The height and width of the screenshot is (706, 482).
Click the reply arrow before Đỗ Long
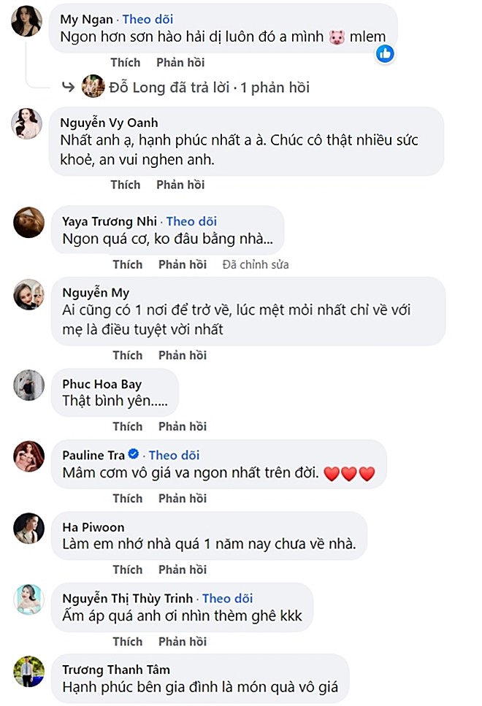click(x=68, y=86)
